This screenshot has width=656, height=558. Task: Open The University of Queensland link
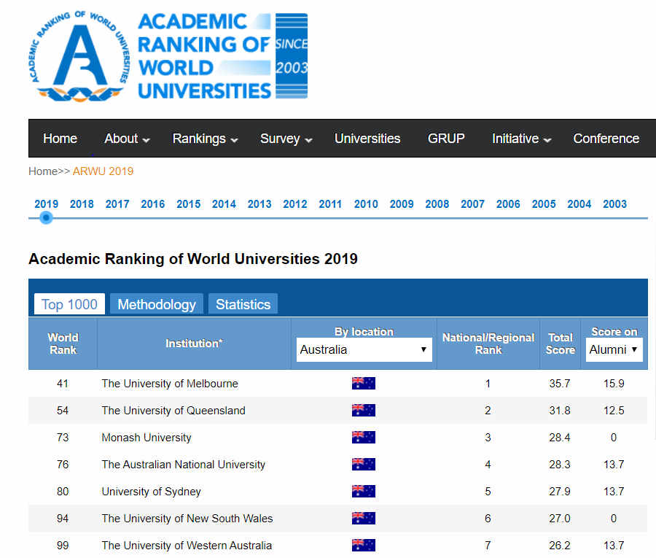point(173,410)
